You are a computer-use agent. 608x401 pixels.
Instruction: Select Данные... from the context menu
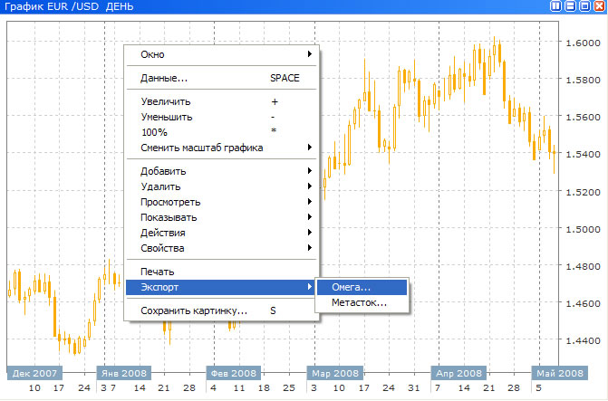223,78
